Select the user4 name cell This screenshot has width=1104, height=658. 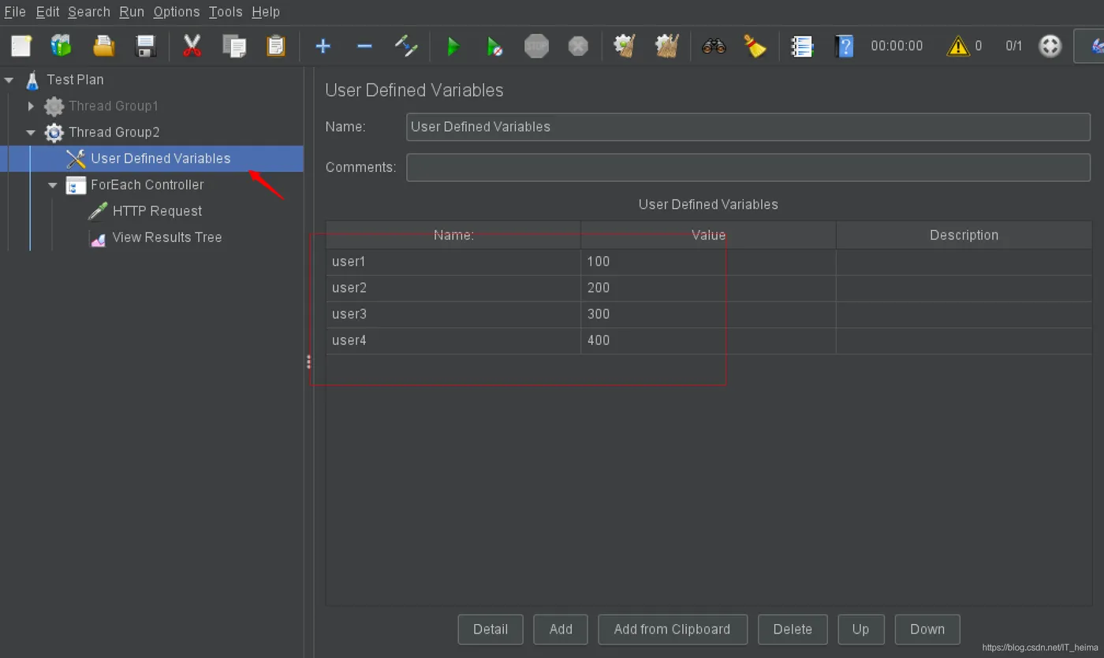pos(453,341)
